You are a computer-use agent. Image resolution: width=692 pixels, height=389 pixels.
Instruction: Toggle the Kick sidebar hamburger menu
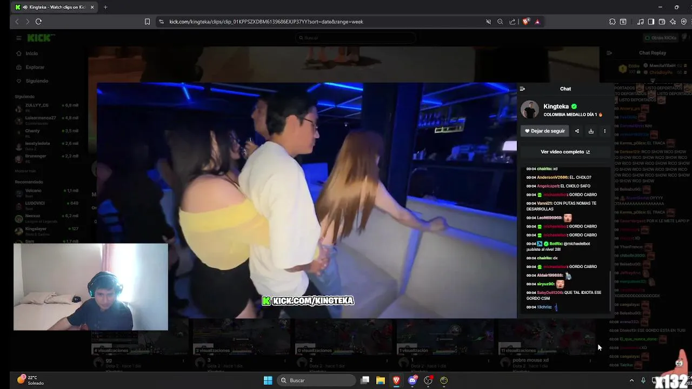(18, 38)
